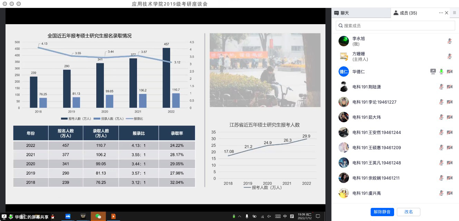Click the 解除静音 unmute button

click(x=382, y=212)
